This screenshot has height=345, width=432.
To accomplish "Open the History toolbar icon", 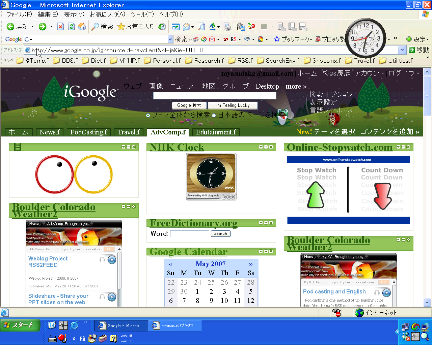I will [162, 27].
